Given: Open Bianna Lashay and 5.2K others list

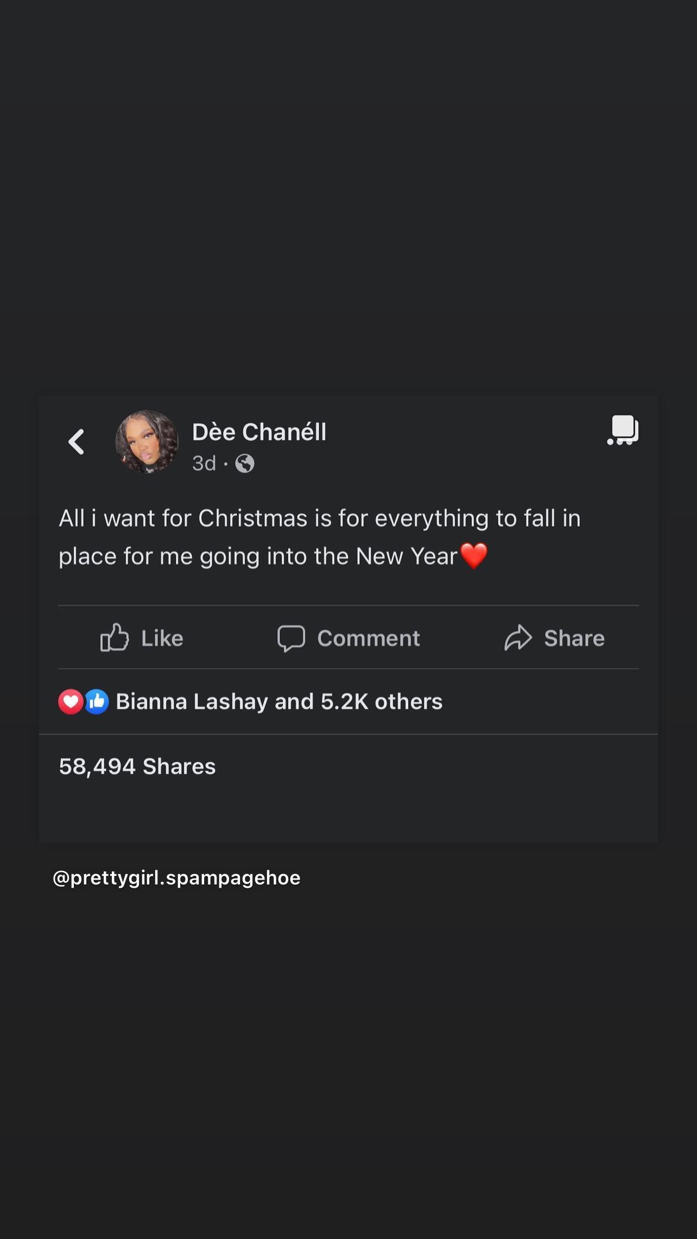Looking at the screenshot, I should click(279, 701).
